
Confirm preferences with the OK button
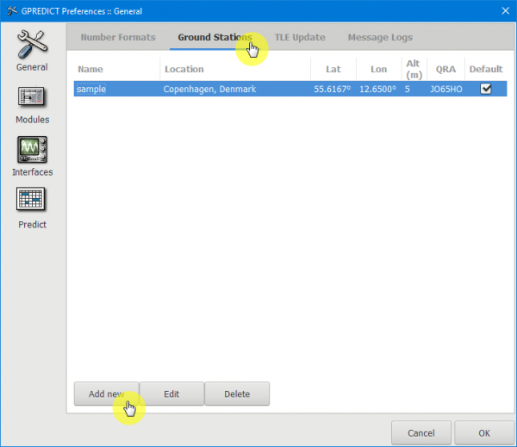pyautogui.click(x=484, y=433)
